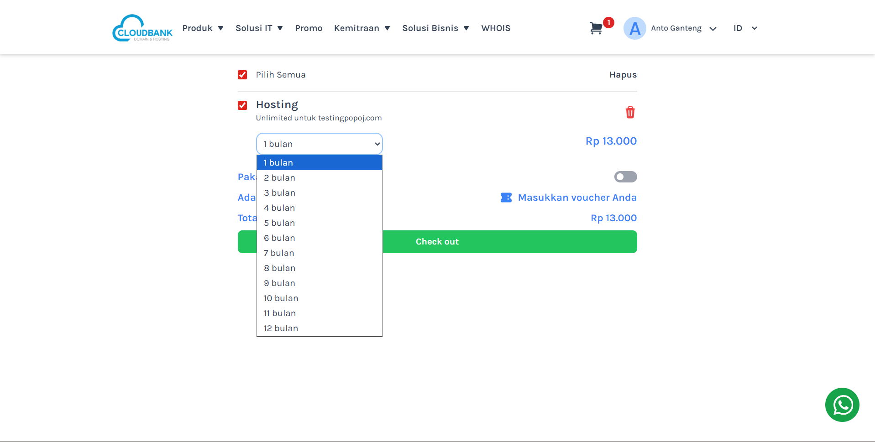This screenshot has height=442, width=875.
Task: Select 12 bulan from the list
Action: point(281,328)
